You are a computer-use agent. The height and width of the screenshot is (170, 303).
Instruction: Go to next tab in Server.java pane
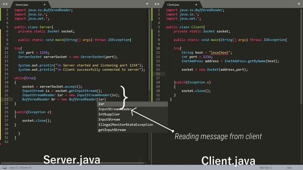pos(7,4)
